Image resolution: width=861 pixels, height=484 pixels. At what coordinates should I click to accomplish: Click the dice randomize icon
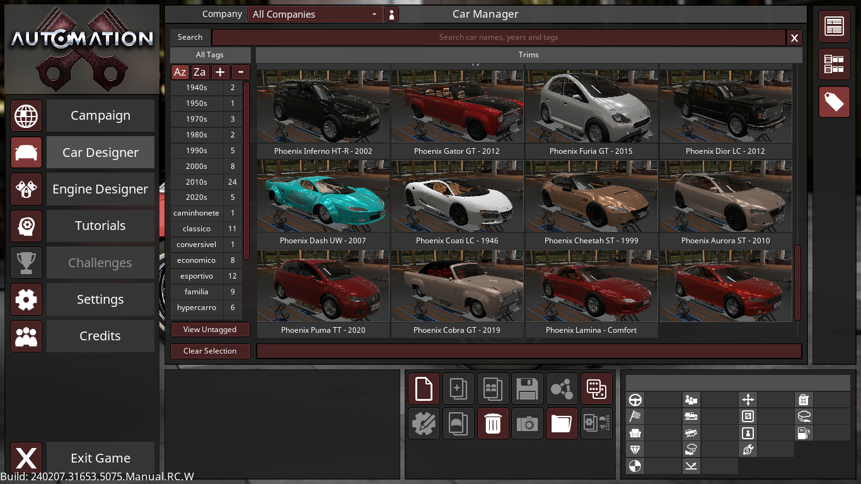596,389
